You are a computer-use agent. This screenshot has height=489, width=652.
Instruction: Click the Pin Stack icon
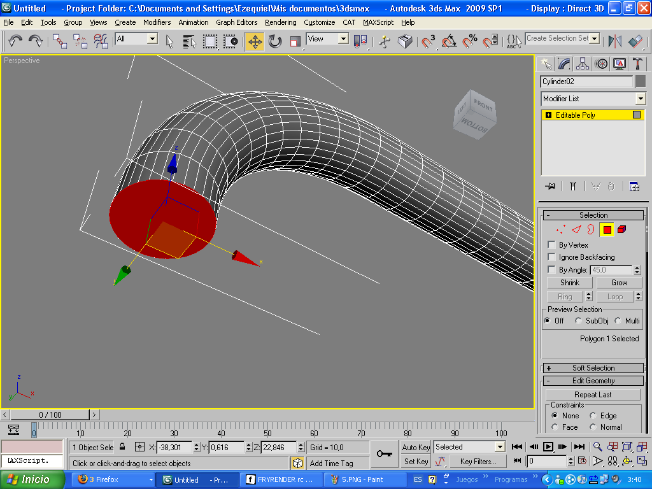550,187
